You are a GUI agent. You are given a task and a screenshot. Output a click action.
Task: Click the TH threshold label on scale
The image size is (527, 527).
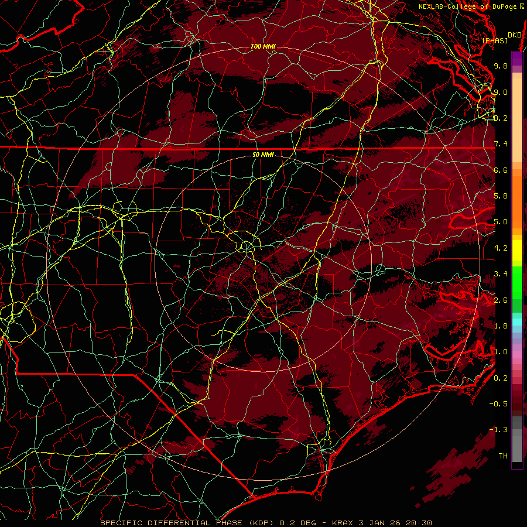pyautogui.click(x=503, y=456)
